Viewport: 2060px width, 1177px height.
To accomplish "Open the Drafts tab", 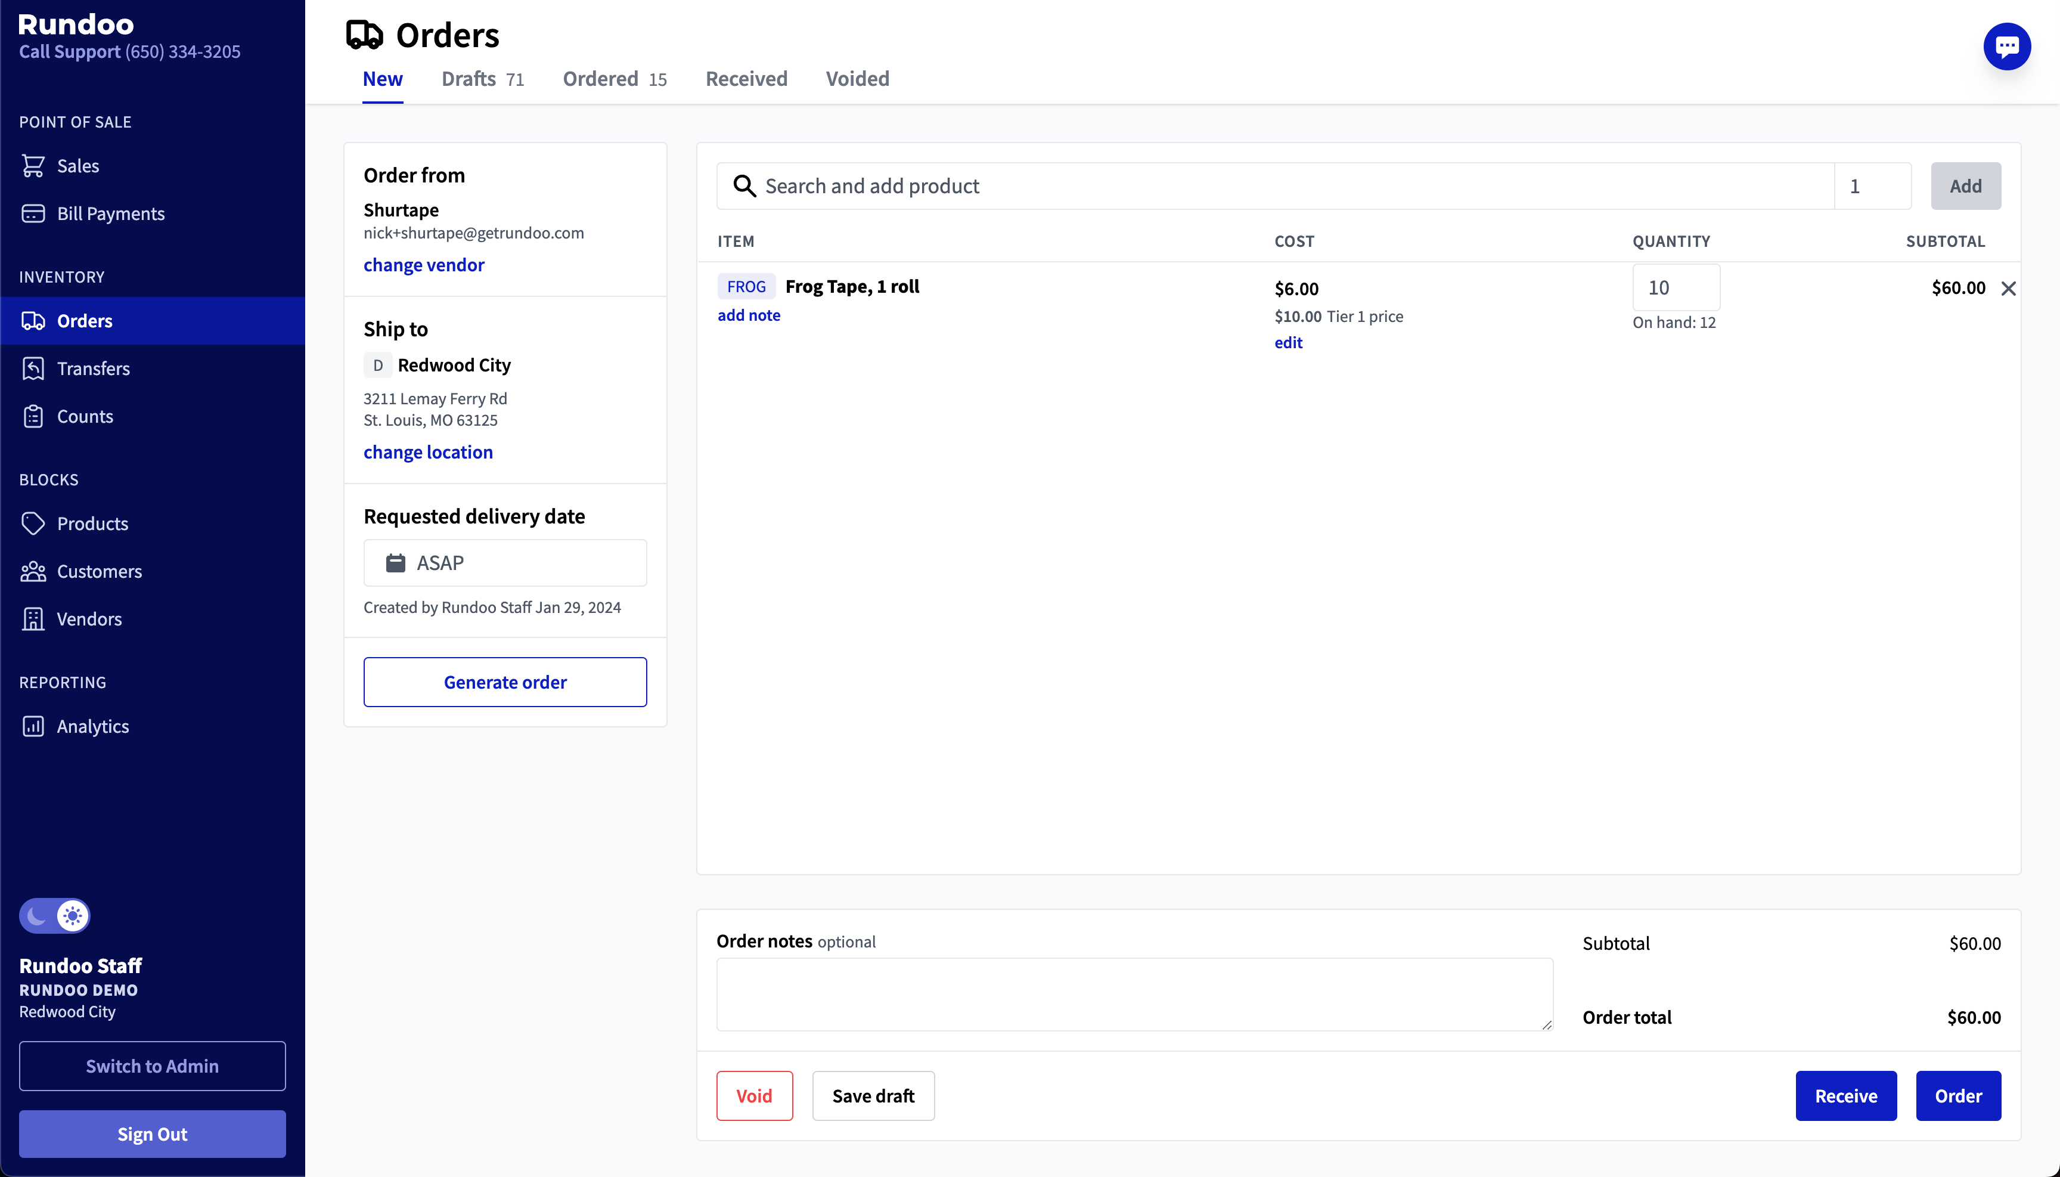I will pos(482,79).
